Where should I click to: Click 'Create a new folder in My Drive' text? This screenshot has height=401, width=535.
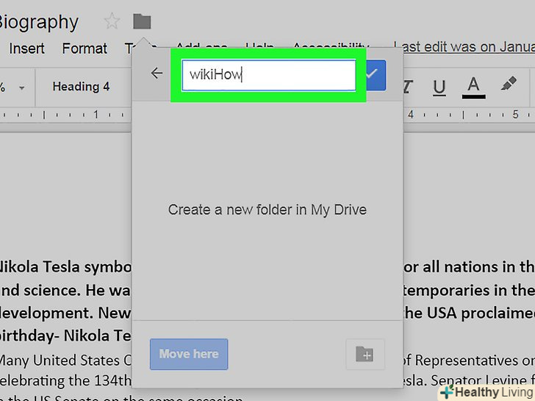(x=267, y=210)
